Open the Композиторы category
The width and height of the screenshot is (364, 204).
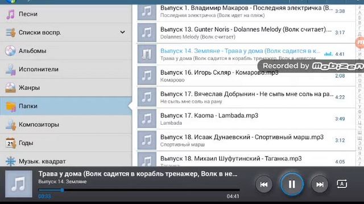[x=66, y=125]
